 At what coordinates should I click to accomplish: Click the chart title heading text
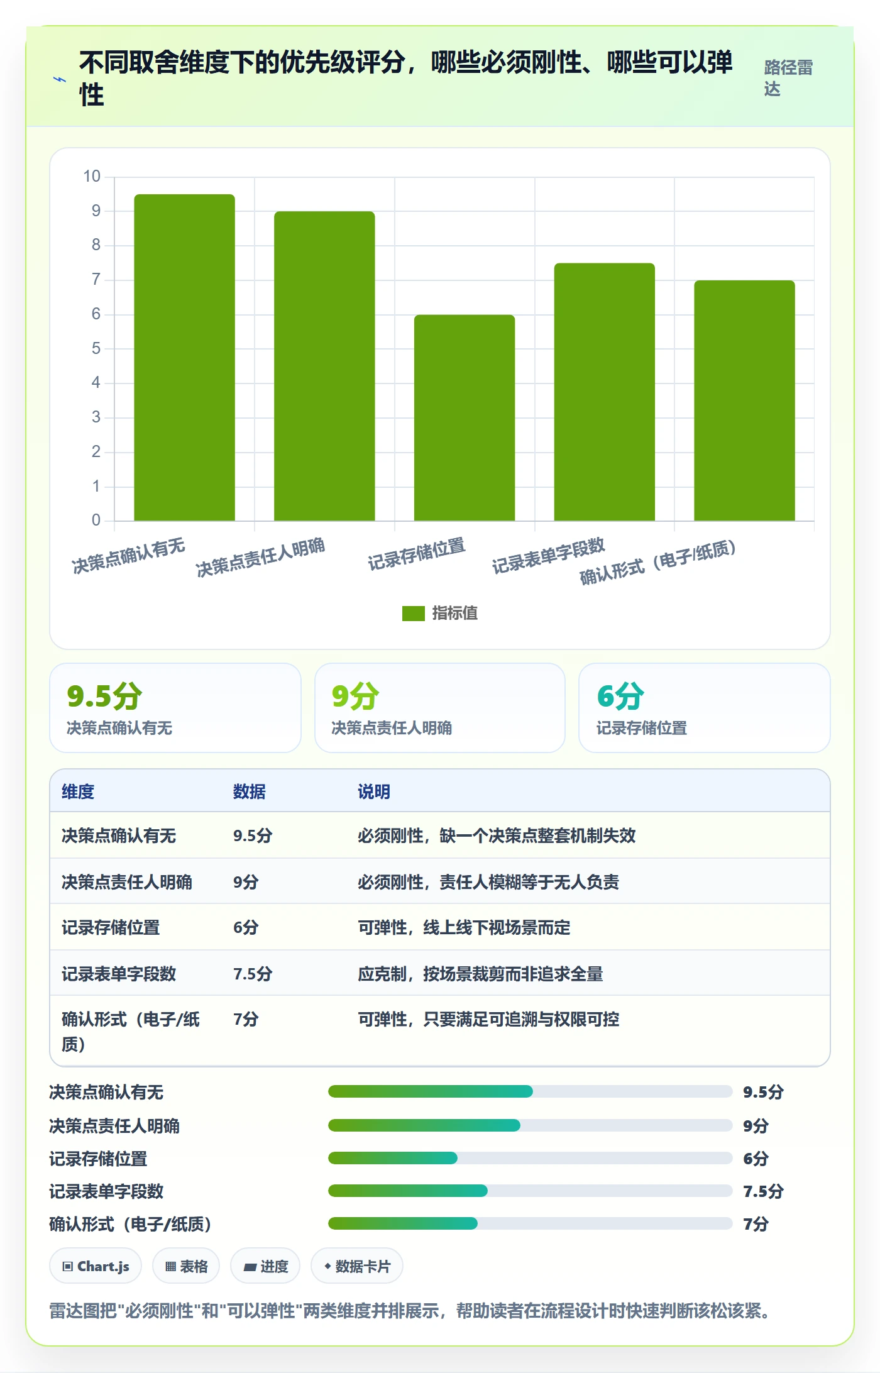click(x=406, y=79)
